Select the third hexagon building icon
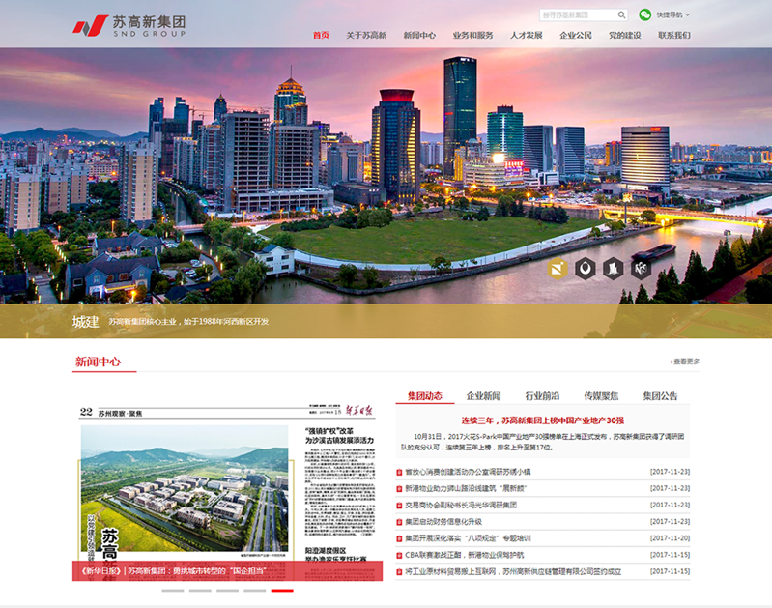Image resolution: width=772 pixels, height=608 pixels. pos(612,268)
